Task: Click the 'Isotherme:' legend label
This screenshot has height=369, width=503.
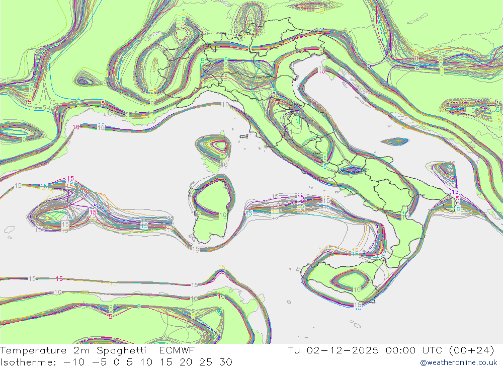Action: (x=29, y=362)
